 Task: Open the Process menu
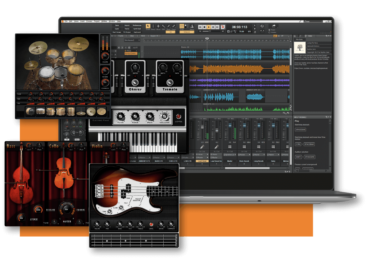tap(89, 21)
